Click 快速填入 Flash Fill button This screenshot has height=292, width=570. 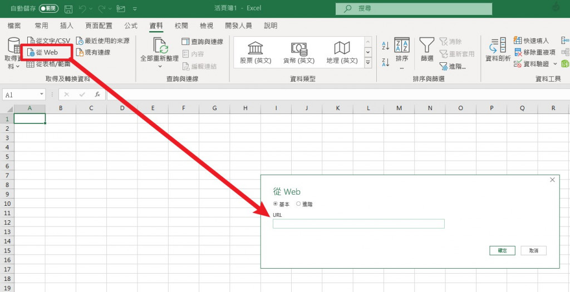tap(531, 40)
